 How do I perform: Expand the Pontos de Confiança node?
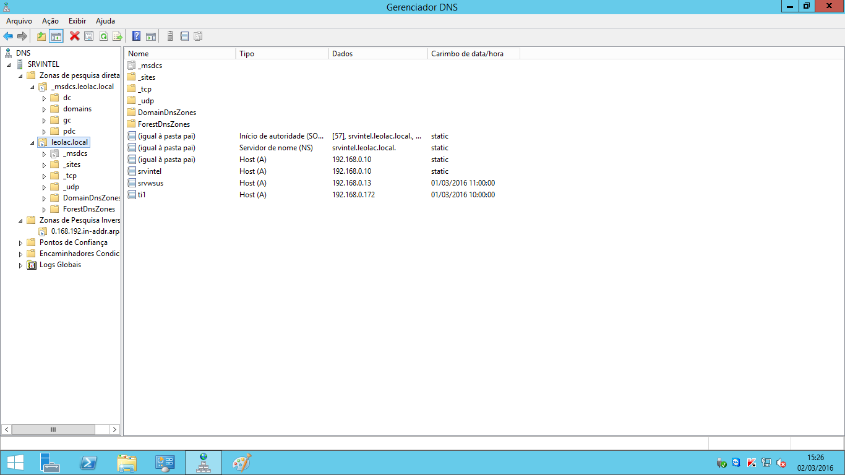tap(20, 243)
